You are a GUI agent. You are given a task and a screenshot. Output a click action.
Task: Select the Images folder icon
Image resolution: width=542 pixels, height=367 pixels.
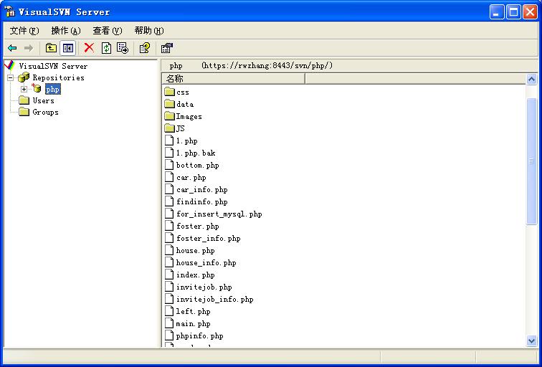tap(169, 116)
